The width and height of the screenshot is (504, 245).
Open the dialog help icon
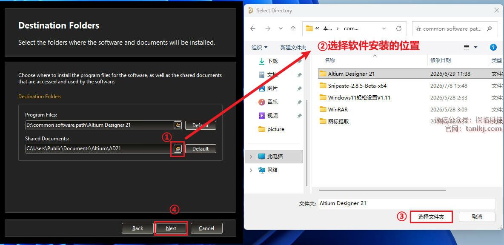tap(493, 47)
